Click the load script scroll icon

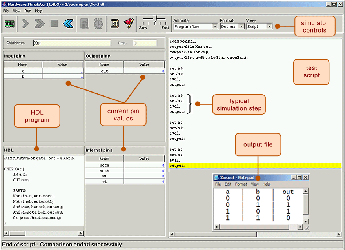[x=114, y=24]
